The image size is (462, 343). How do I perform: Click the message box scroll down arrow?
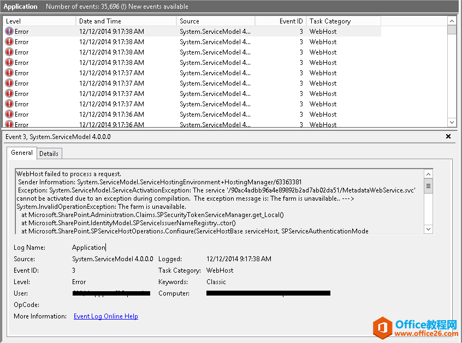428,229
